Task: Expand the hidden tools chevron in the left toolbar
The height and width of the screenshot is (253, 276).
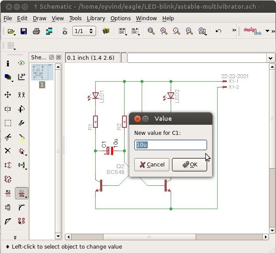Action: (x=14, y=237)
